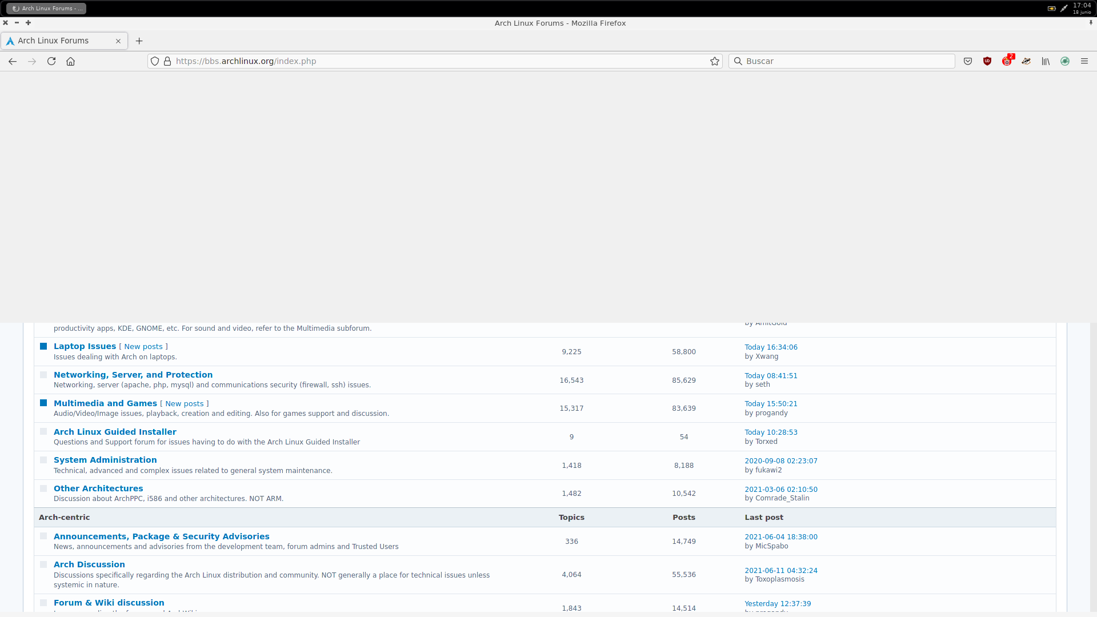Show site security info via padlock

tap(167, 61)
